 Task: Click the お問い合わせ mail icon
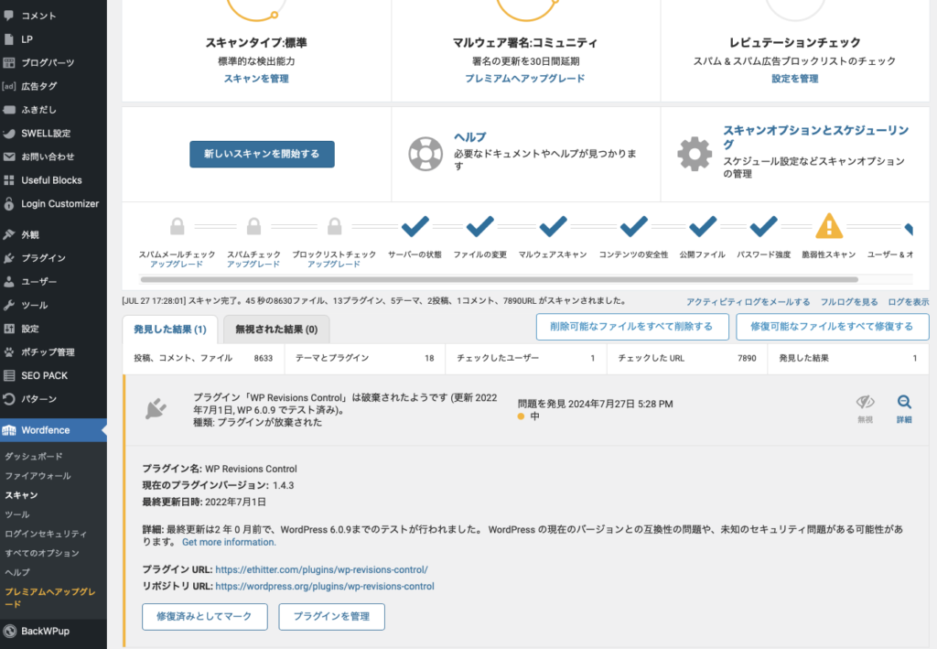coord(9,157)
